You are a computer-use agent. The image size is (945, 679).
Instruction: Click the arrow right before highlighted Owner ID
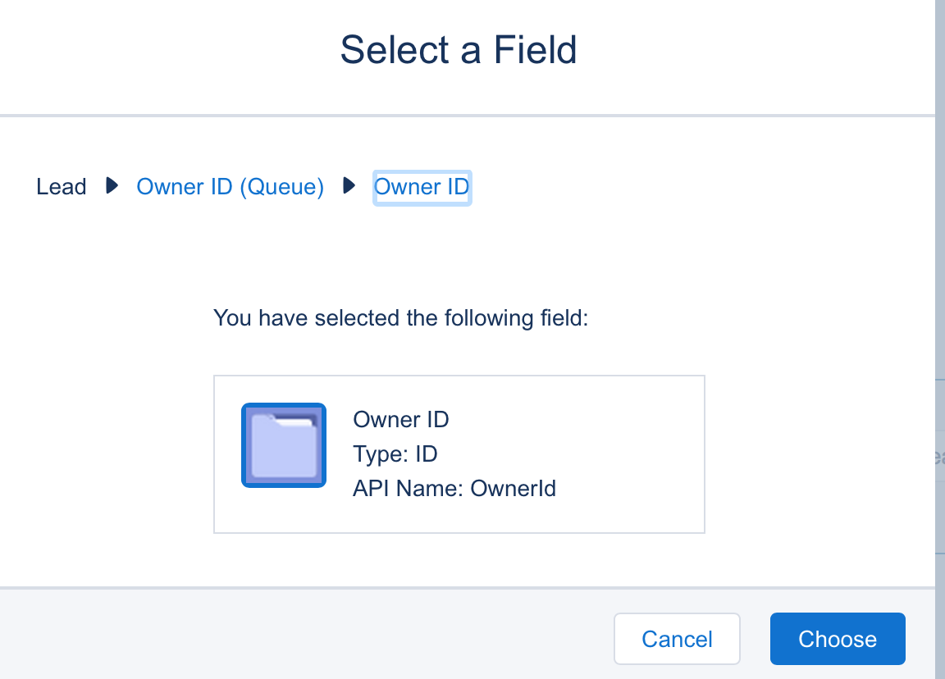point(349,186)
